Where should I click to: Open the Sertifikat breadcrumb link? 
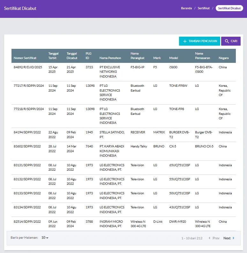pos(204,8)
